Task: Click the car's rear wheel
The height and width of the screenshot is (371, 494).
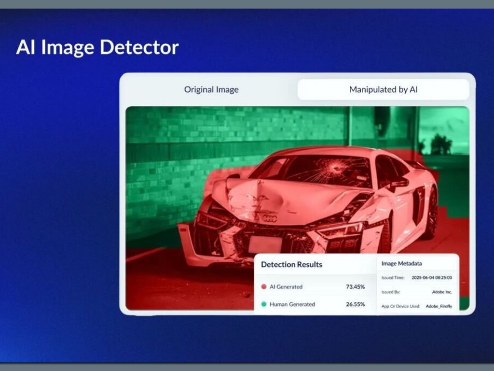Action: [430, 213]
